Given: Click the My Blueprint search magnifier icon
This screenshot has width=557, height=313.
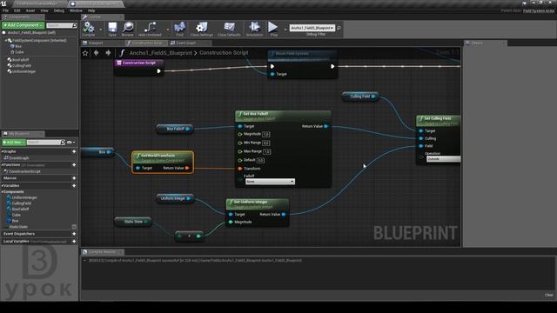Looking at the screenshot, I should (63, 143).
